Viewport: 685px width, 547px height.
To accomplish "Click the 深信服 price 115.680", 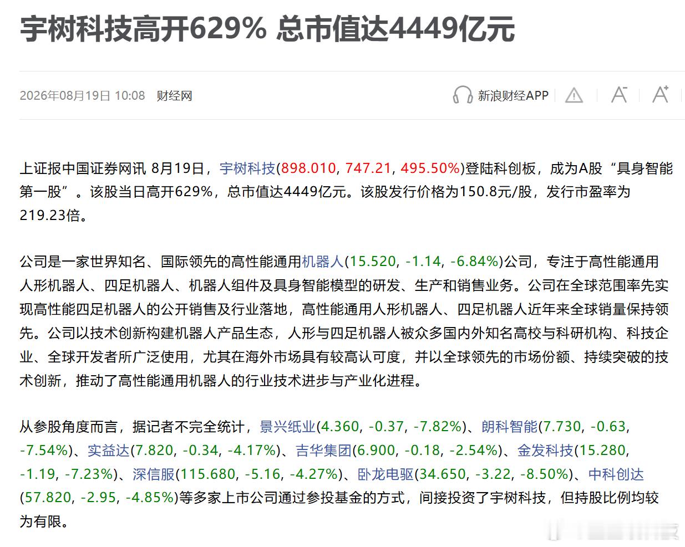I will (x=208, y=474).
